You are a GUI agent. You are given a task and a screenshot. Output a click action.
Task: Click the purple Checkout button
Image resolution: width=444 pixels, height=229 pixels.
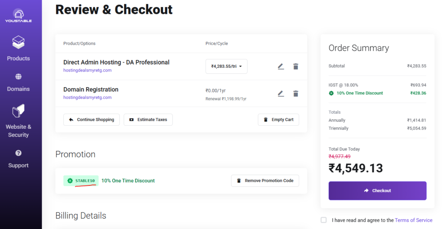(x=378, y=191)
